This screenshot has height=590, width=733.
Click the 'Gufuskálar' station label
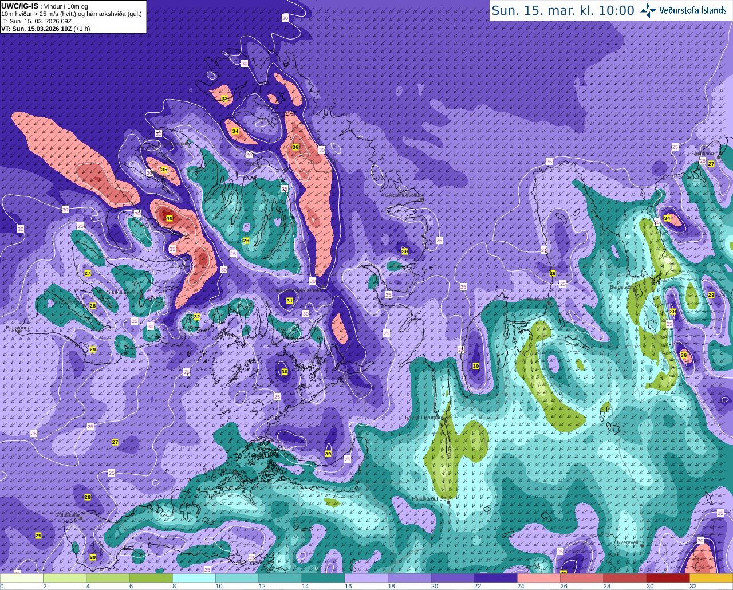(67, 515)
